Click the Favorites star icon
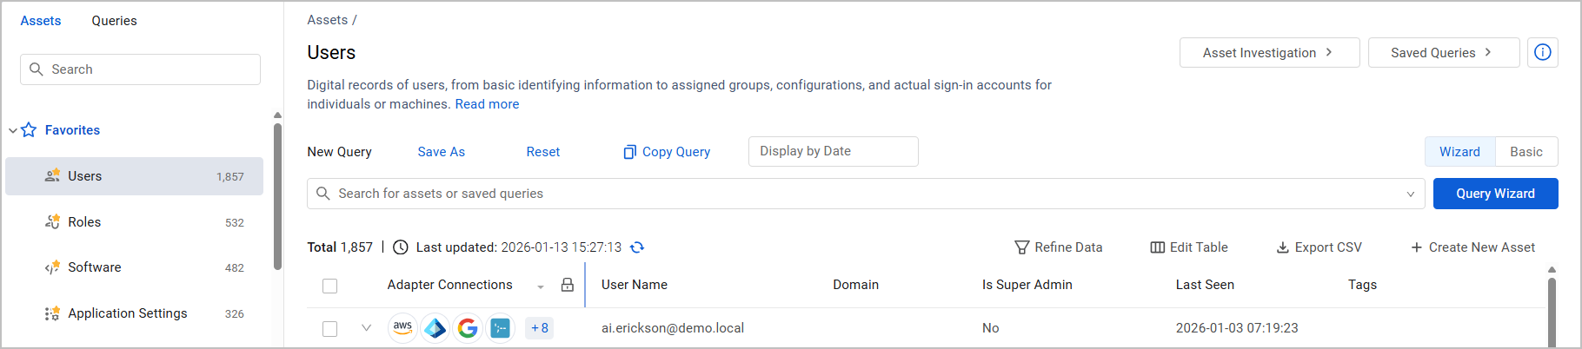The width and height of the screenshot is (1582, 349). (x=29, y=130)
